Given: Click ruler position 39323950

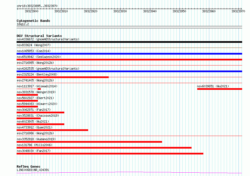Looking at the screenshot, I should tap(179, 11).
